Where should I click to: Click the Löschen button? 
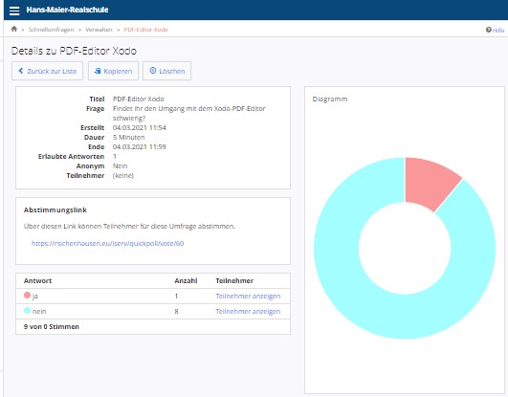(166, 71)
